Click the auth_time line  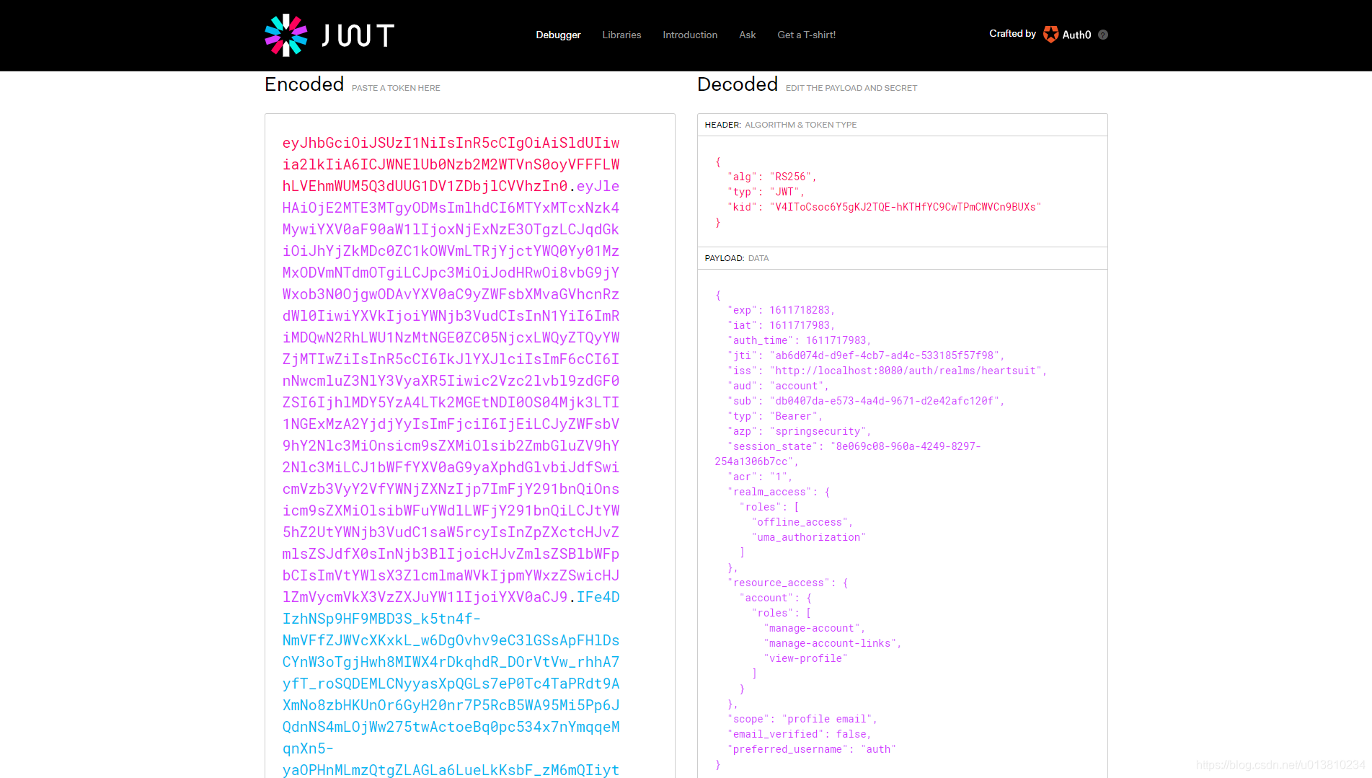point(799,340)
